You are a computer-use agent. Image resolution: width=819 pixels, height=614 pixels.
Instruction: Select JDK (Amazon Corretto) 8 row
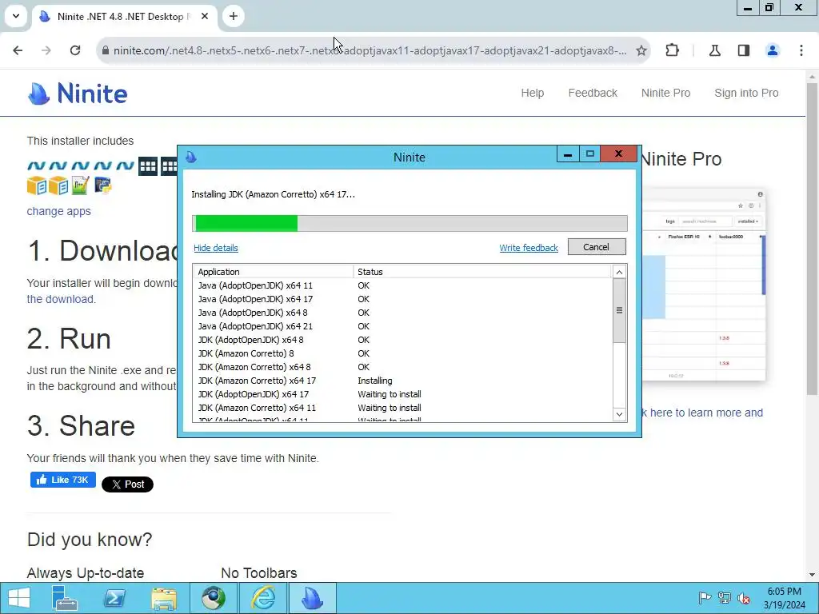pyautogui.click(x=402, y=353)
